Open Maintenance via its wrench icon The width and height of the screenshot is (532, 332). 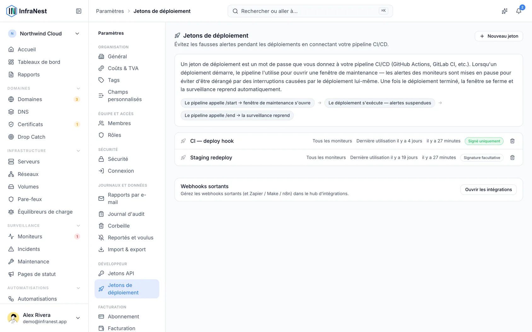point(11,262)
